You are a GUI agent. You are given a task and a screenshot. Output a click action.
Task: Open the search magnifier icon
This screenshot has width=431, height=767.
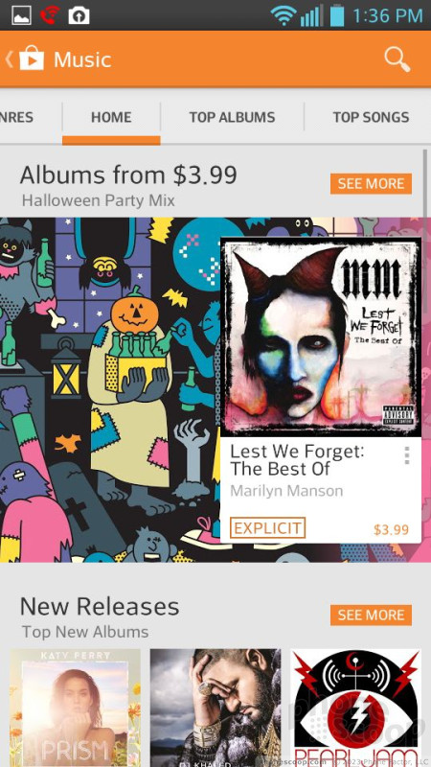[397, 59]
